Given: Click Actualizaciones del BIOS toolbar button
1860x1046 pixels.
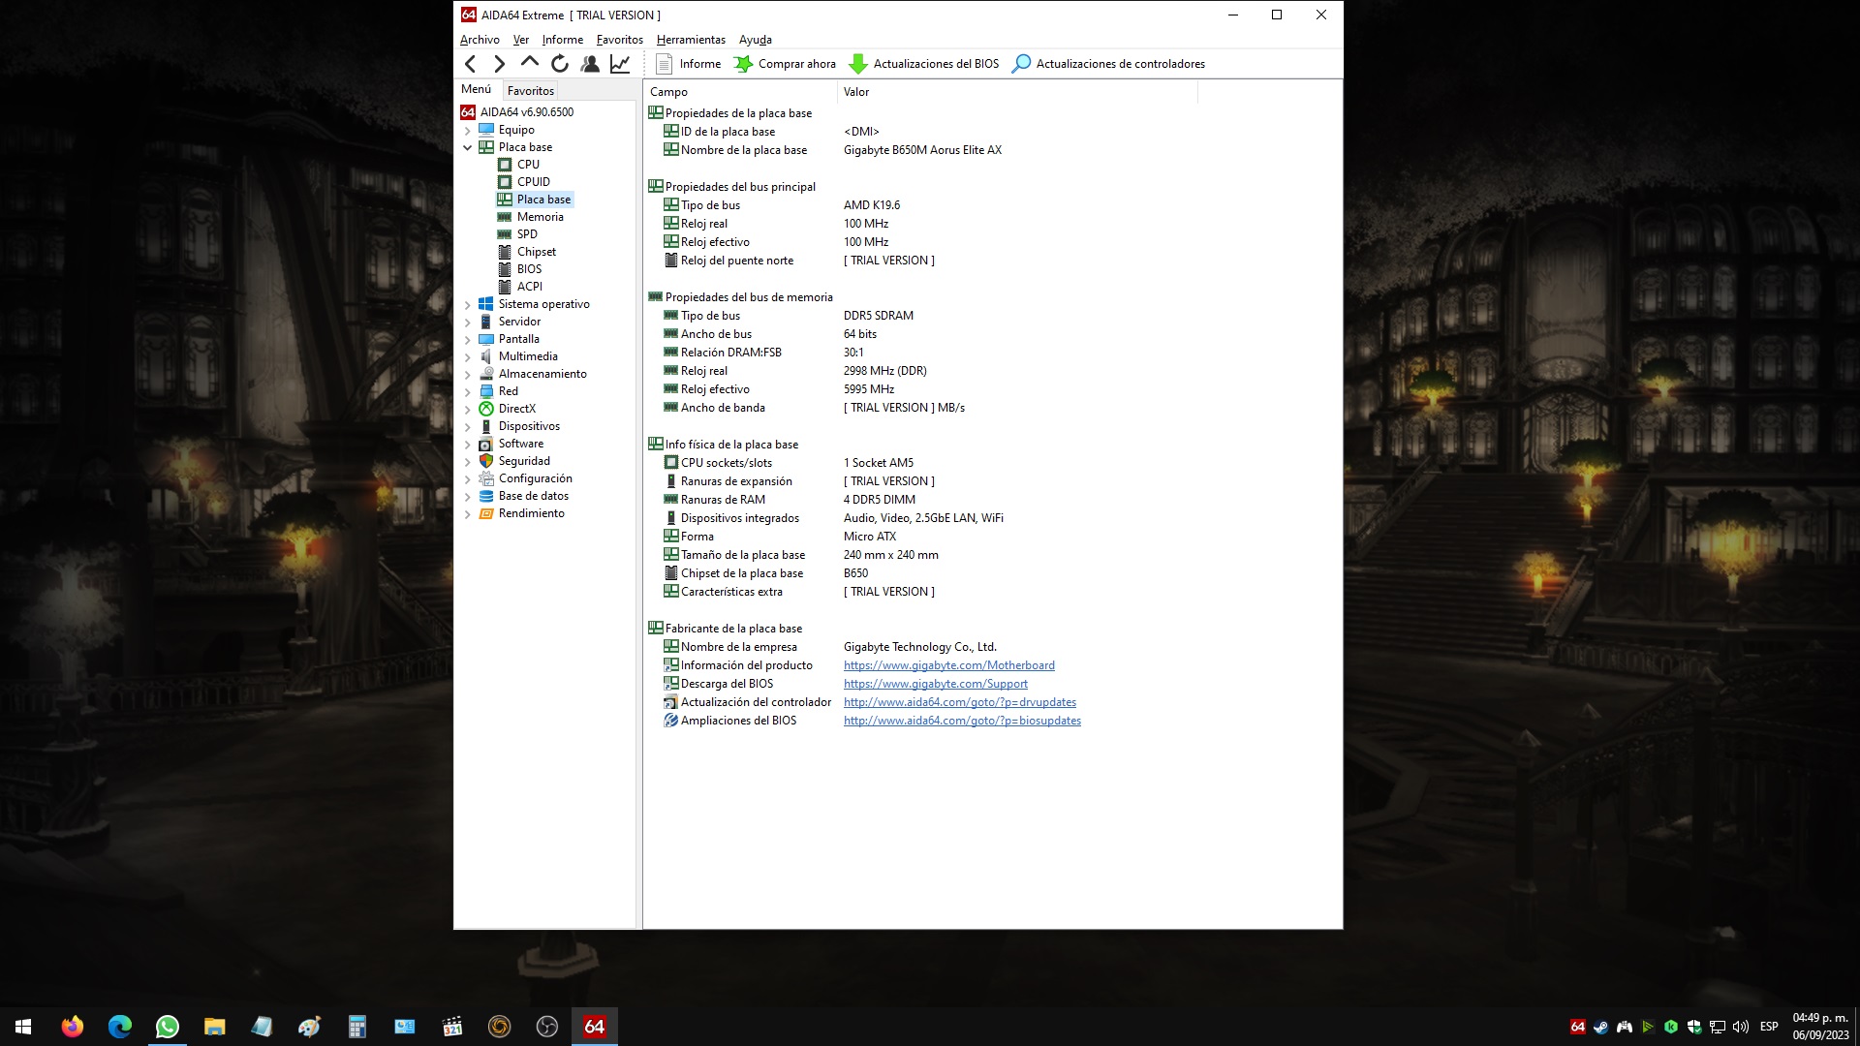Looking at the screenshot, I should coord(924,64).
